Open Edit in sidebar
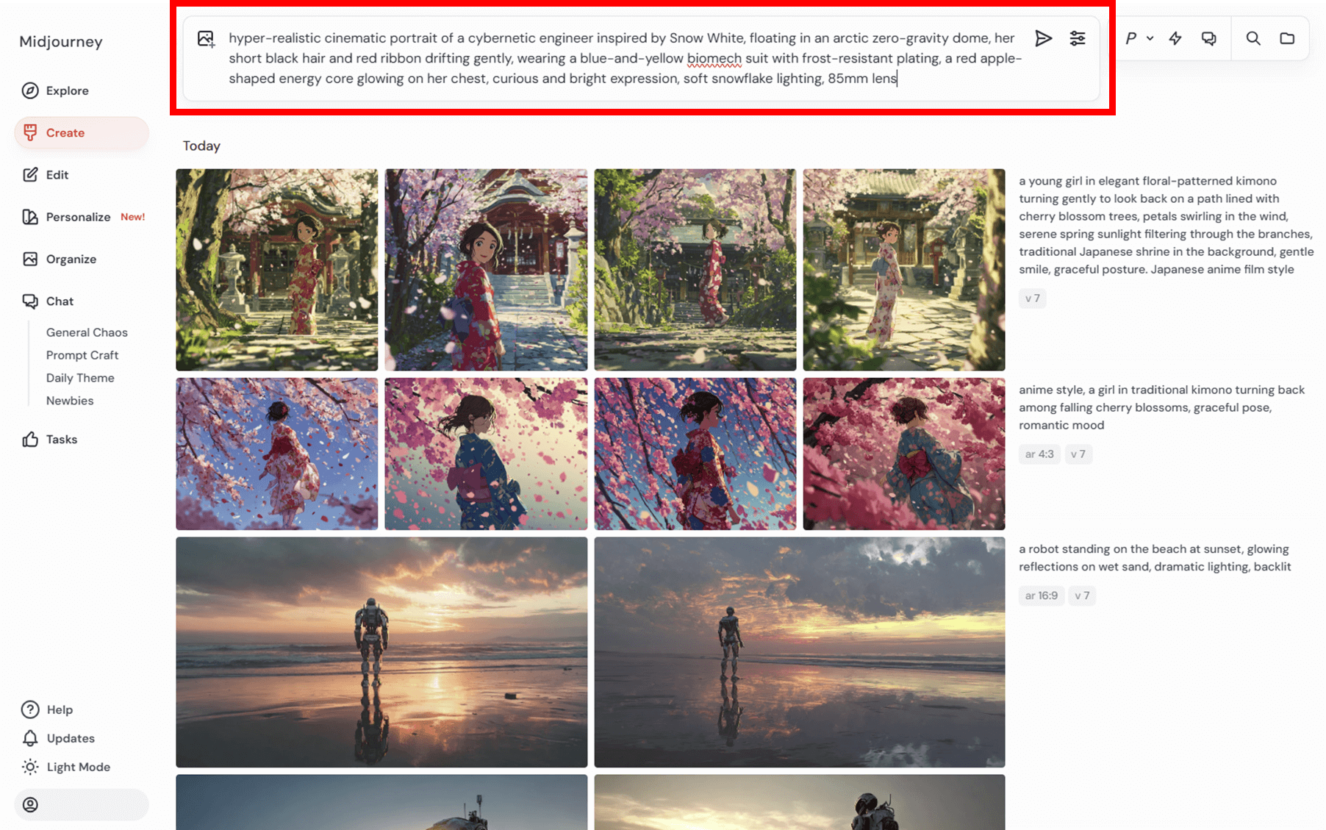 [x=81, y=174]
